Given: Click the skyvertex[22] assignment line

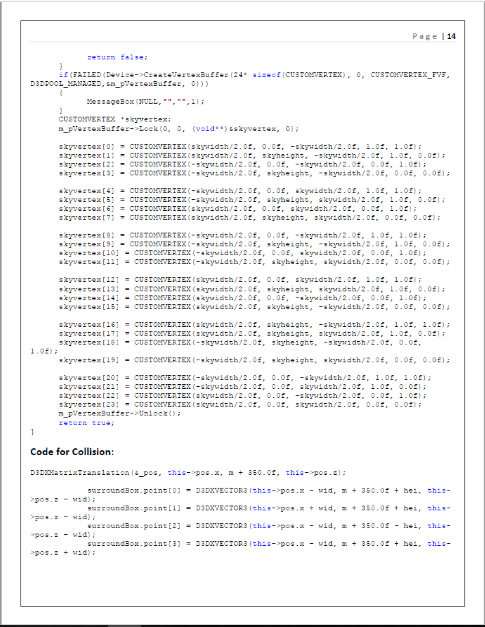Looking at the screenshot, I should click(242, 396).
